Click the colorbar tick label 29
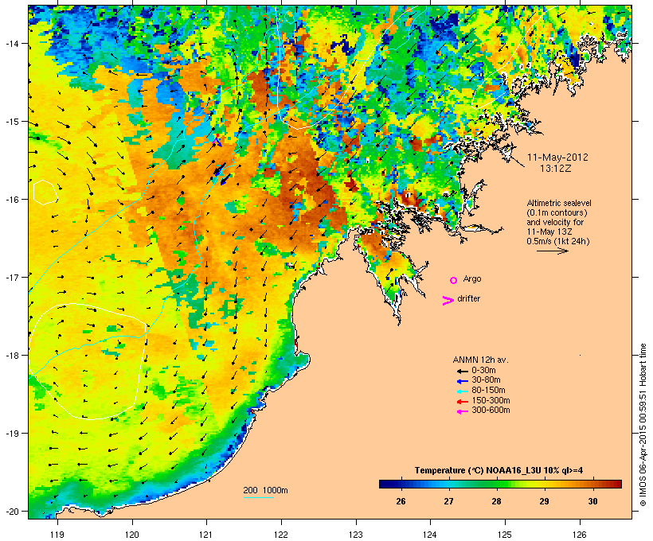Screen dimensions: 653x541 (x=545, y=501)
